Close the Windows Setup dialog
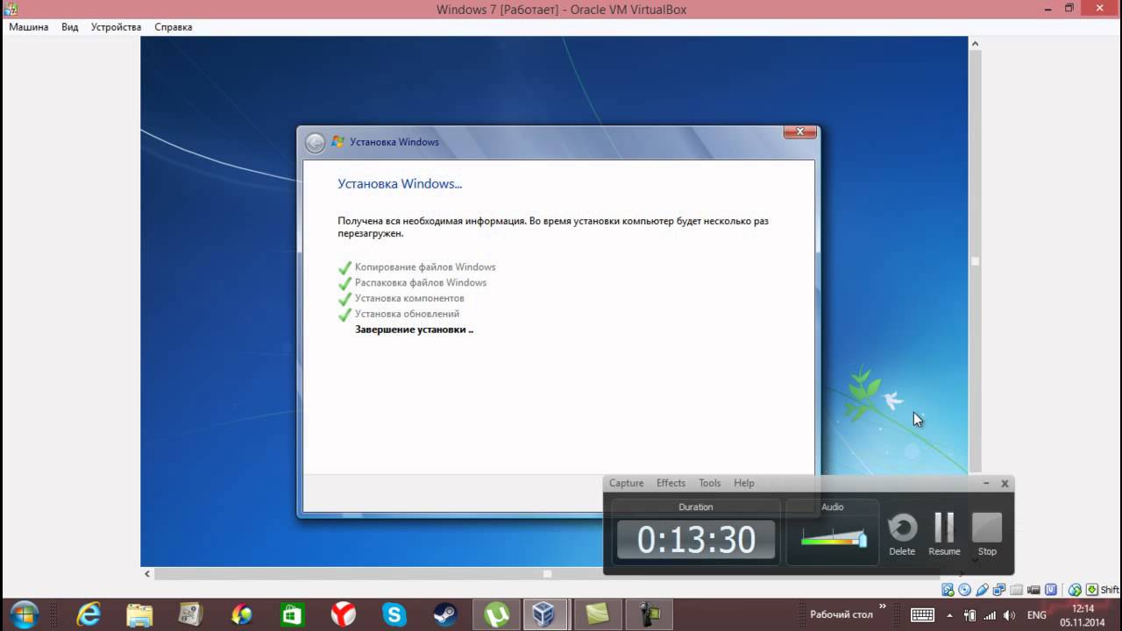This screenshot has height=631, width=1122. coord(799,132)
